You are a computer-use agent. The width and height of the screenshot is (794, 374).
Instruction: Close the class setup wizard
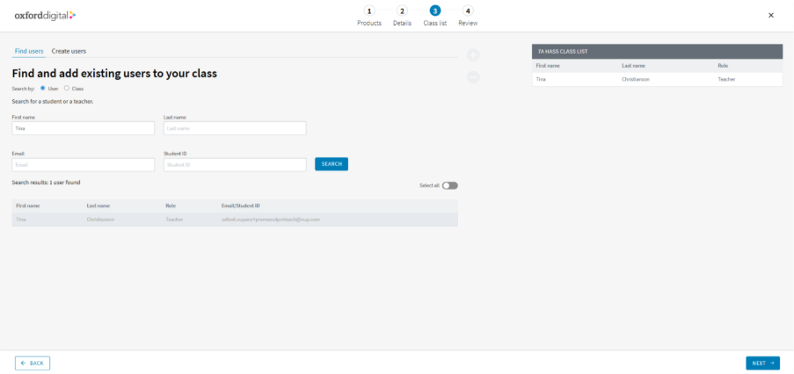(771, 15)
